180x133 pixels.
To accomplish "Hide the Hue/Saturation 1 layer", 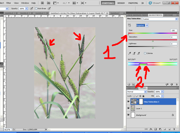I will click(x=129, y=101).
